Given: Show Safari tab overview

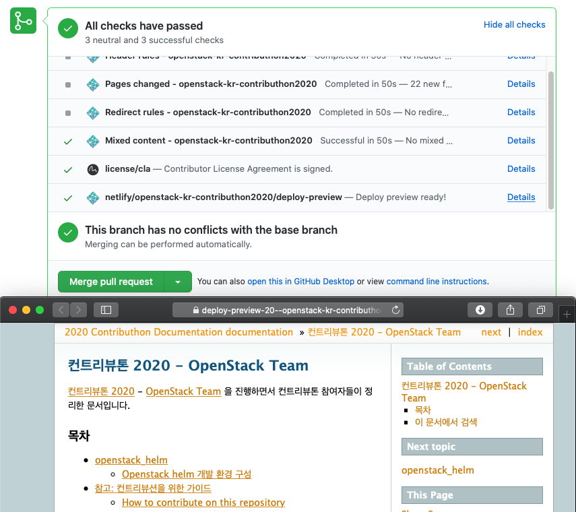Looking at the screenshot, I should point(541,310).
